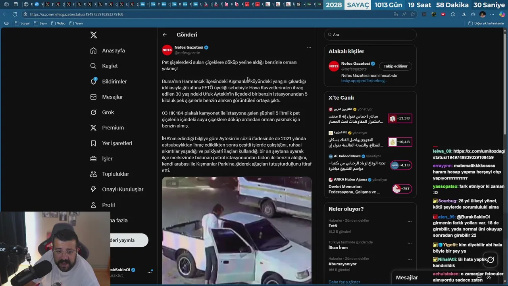The image size is (508, 286).
Task: Open more options for #bursayanıyor trend
Action: 410,259
